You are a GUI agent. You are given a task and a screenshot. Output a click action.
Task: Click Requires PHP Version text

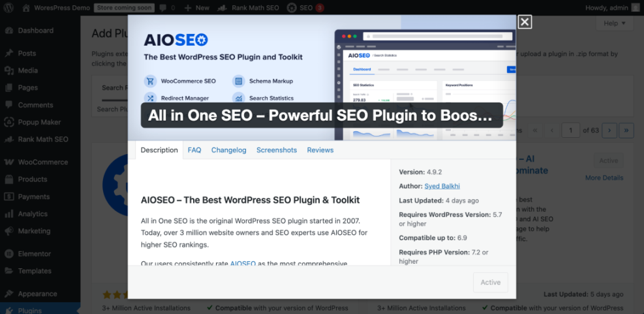[x=444, y=257]
